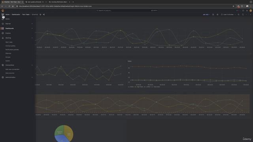253x142 pixels.
Task: Open Administration in the sidebar
Action: 10,77
